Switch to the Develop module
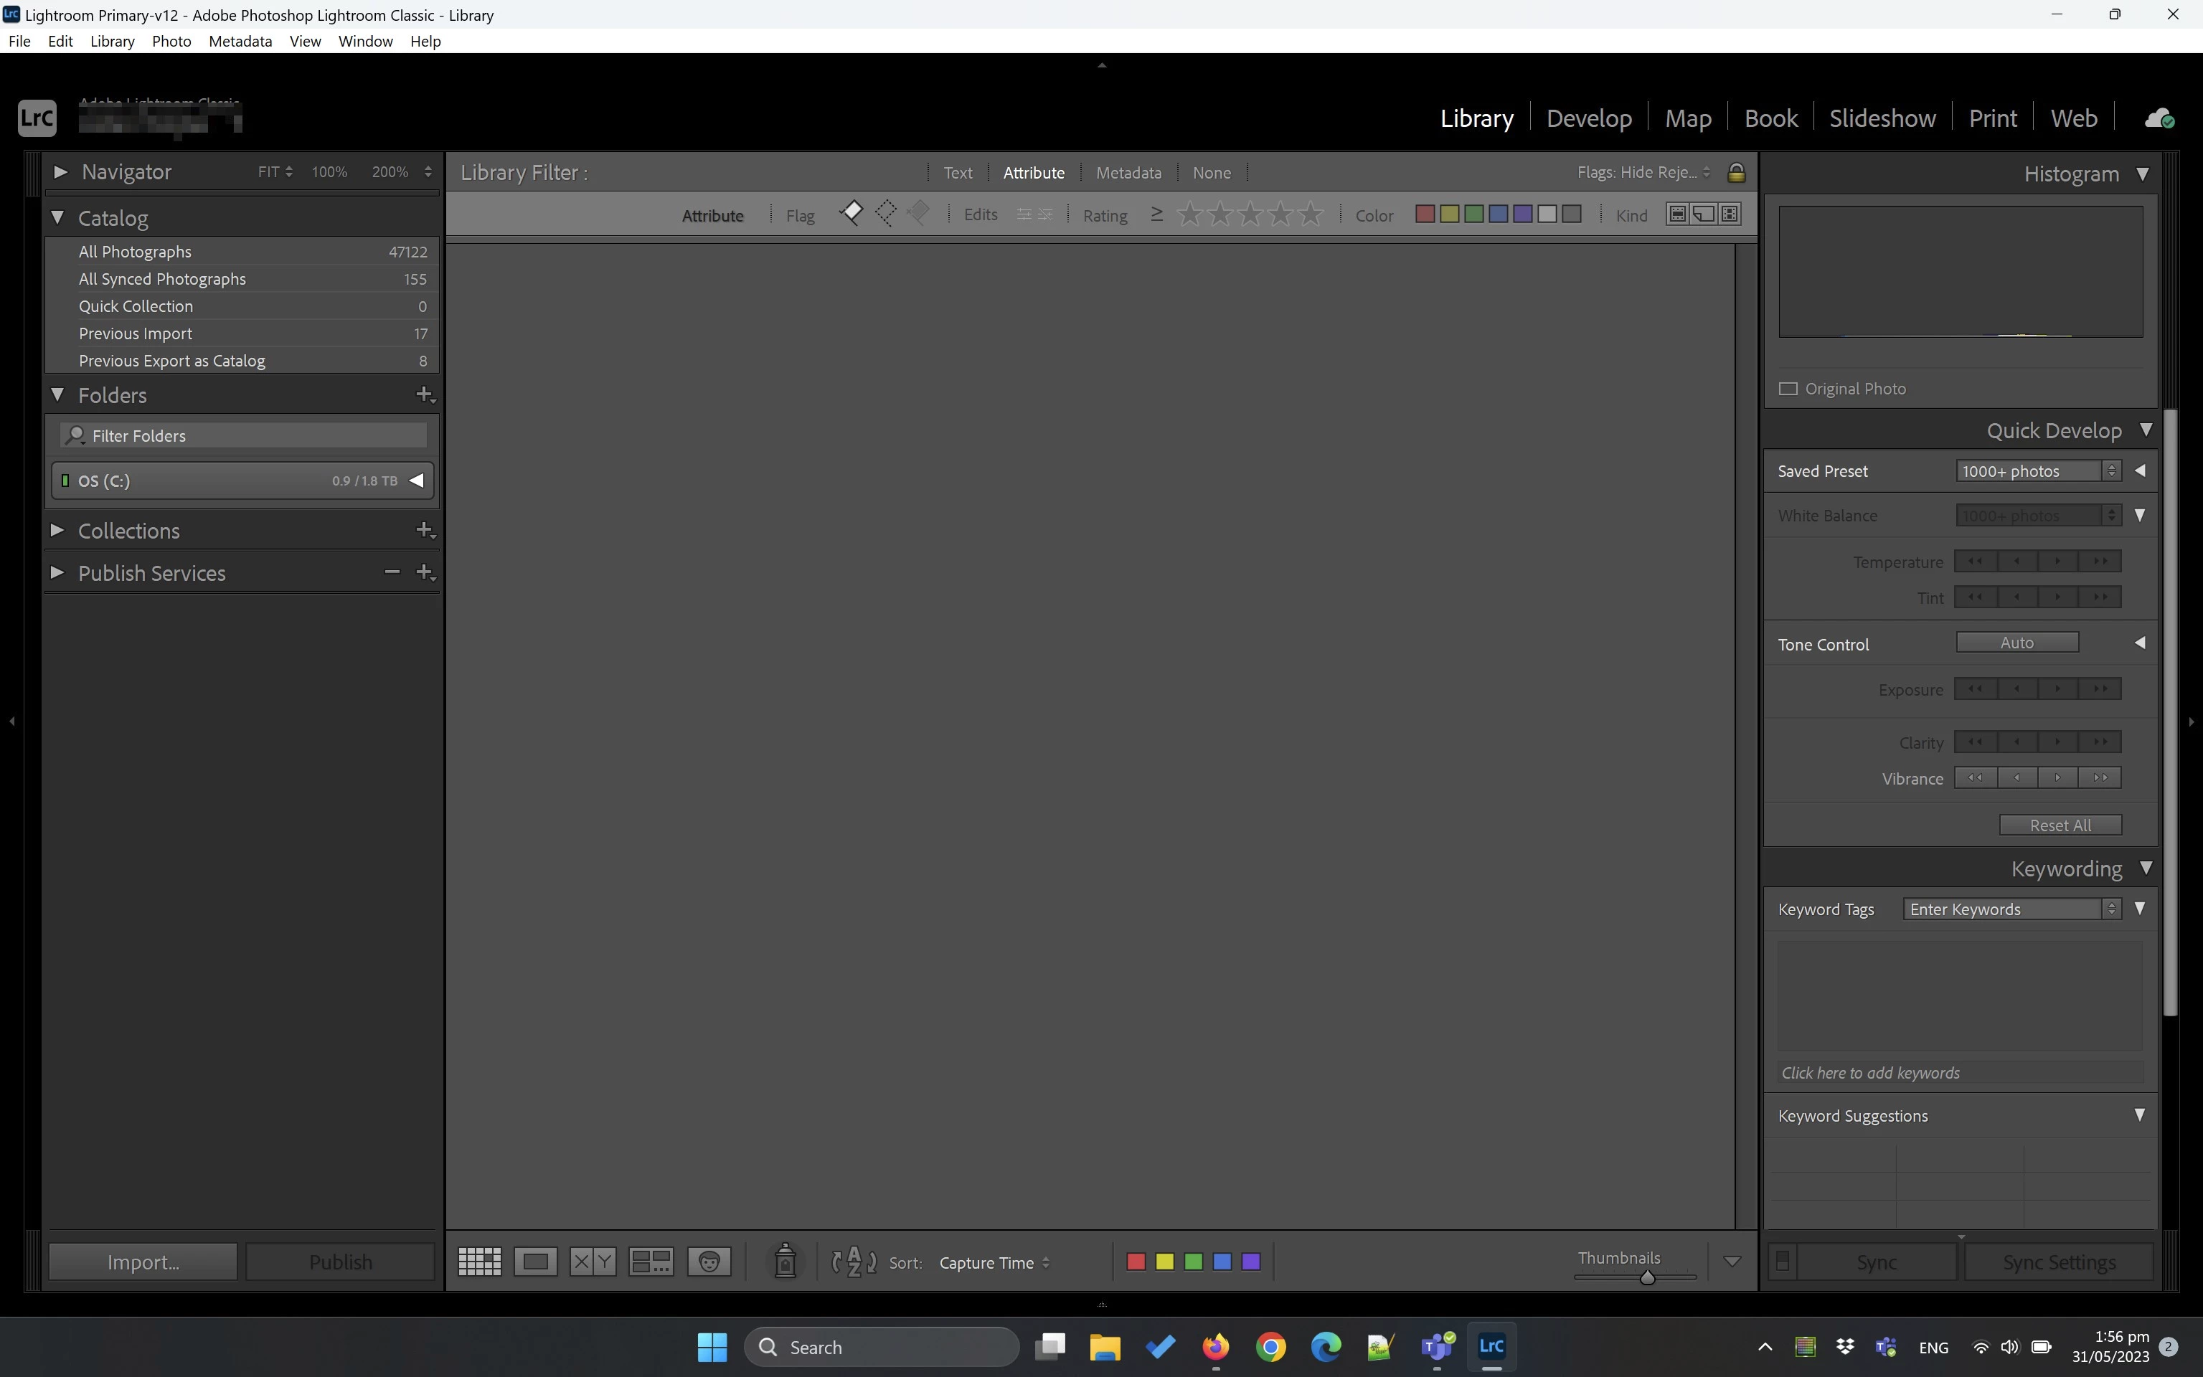The height and width of the screenshot is (1377, 2203). click(1588, 118)
